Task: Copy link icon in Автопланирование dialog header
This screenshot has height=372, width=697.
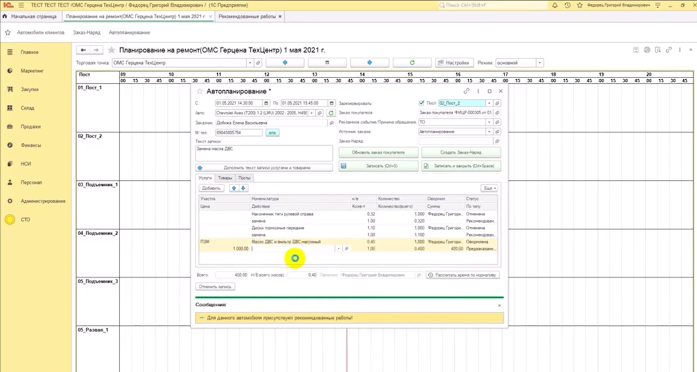Action: point(466,91)
